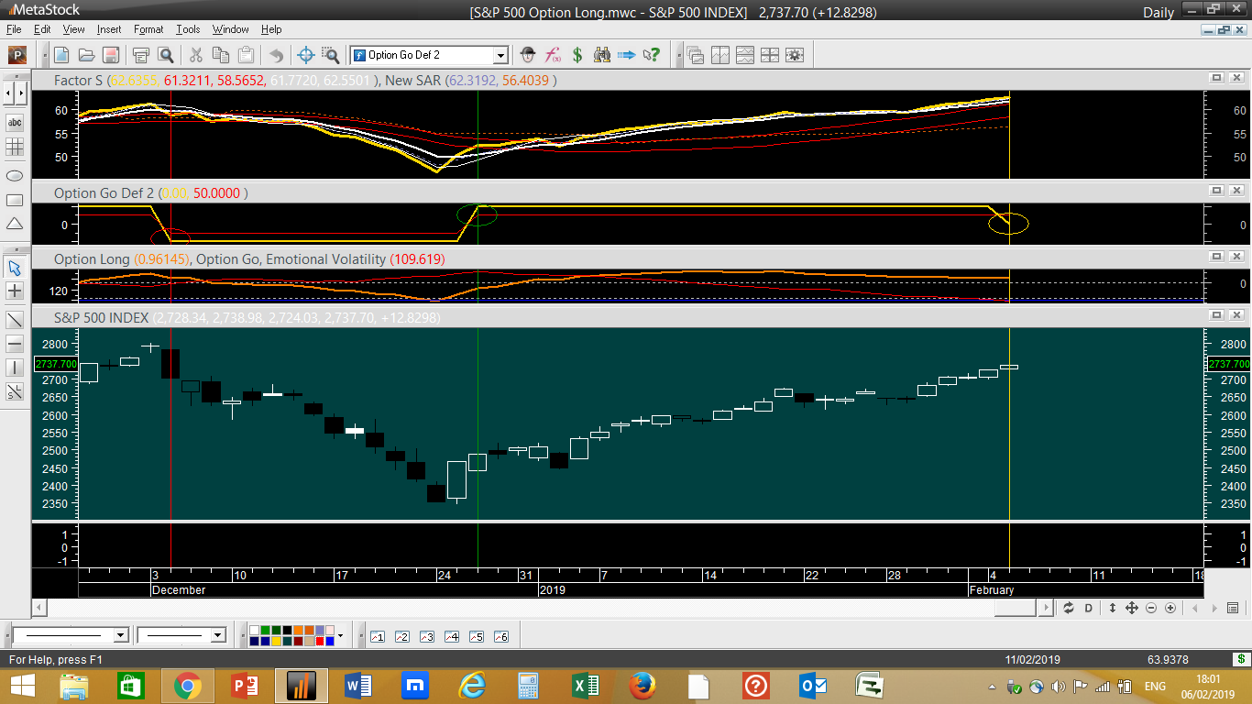Click the refresh chart icon
Viewport: 1252px width, 704px height.
coord(1069,608)
